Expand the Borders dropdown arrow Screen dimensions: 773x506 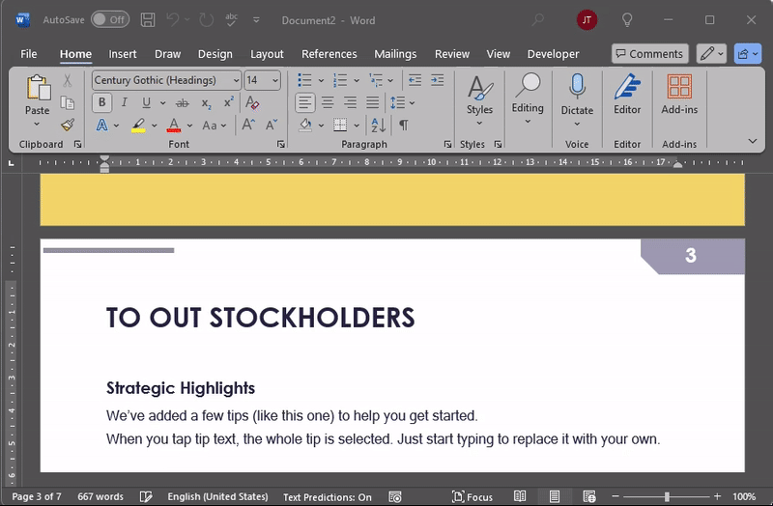[x=357, y=126]
